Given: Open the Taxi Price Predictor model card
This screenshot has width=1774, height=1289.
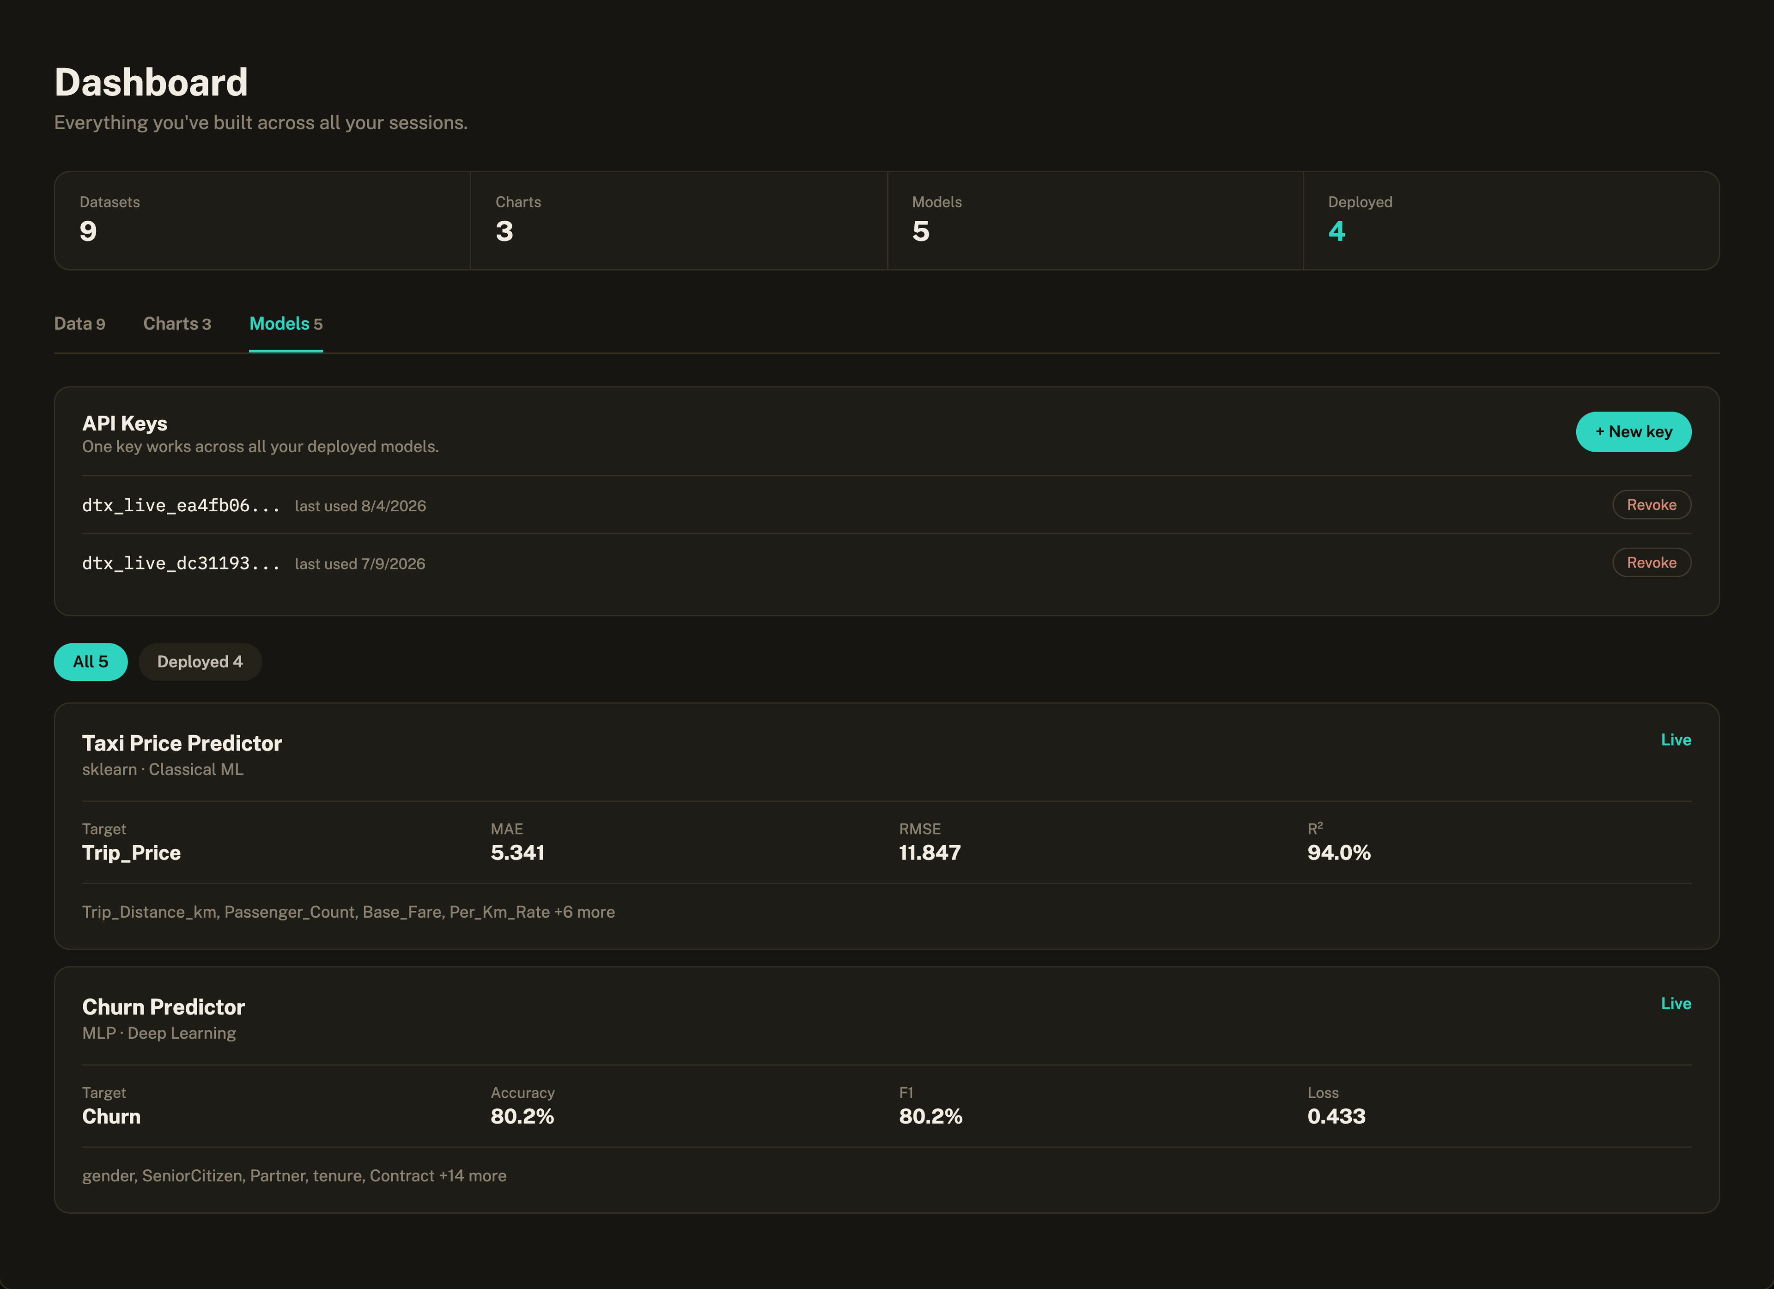Looking at the screenshot, I should pyautogui.click(x=886, y=826).
